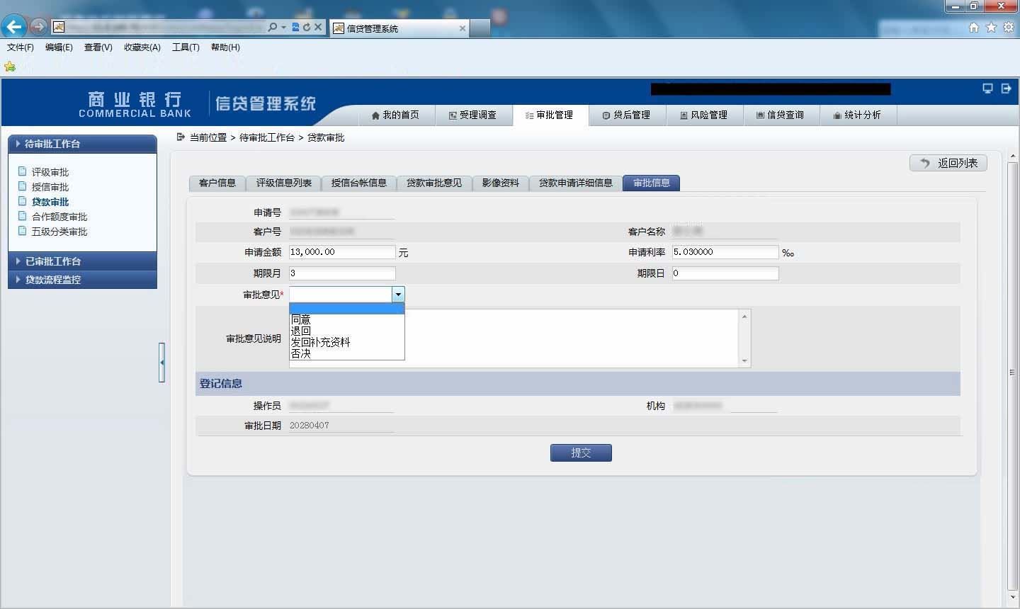Open 授信审批 in the sidebar
The image size is (1020, 609).
point(50,187)
